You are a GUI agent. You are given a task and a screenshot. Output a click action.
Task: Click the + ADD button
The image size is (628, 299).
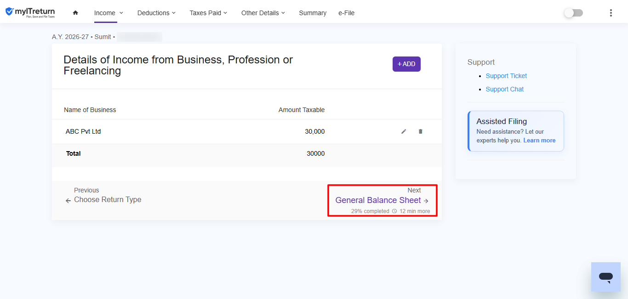coord(406,64)
